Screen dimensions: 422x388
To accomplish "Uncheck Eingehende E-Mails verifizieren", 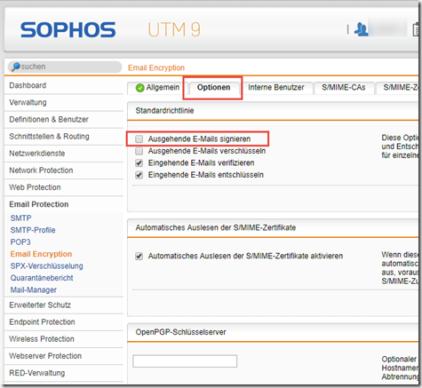I will (x=139, y=162).
